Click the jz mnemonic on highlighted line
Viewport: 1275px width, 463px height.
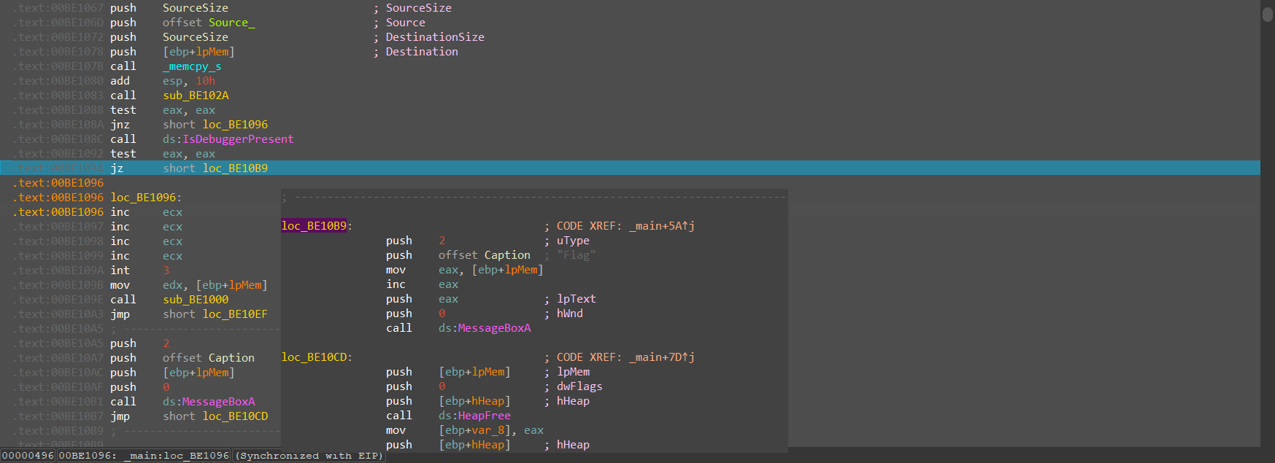tap(117, 168)
